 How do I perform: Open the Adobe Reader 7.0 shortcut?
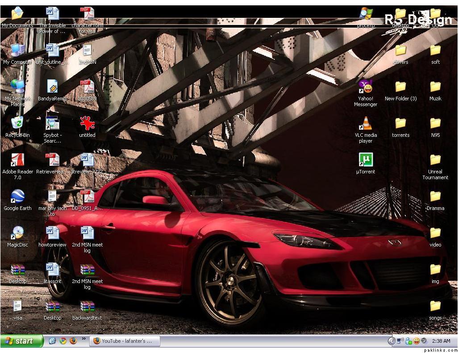coord(17,160)
